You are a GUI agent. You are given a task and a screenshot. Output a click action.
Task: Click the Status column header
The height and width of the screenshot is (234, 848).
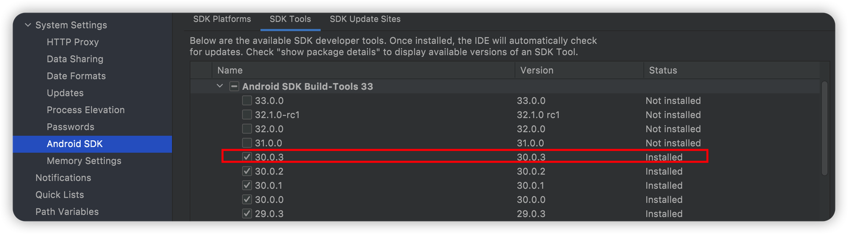coord(663,71)
